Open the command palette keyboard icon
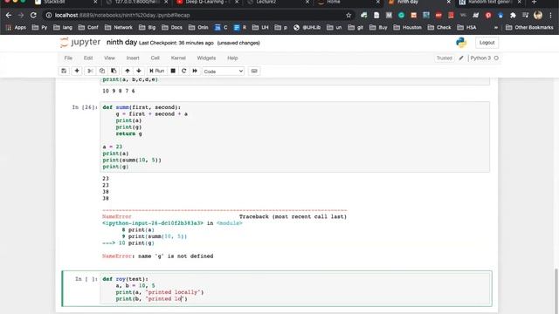Screen dimensions: 559x314 [254, 71]
